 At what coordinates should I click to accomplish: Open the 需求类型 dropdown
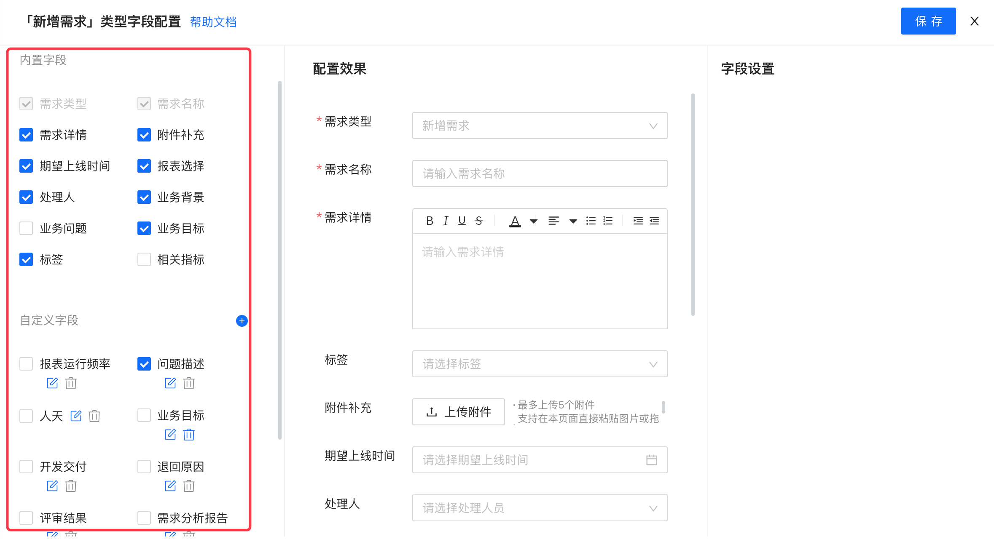pos(540,125)
